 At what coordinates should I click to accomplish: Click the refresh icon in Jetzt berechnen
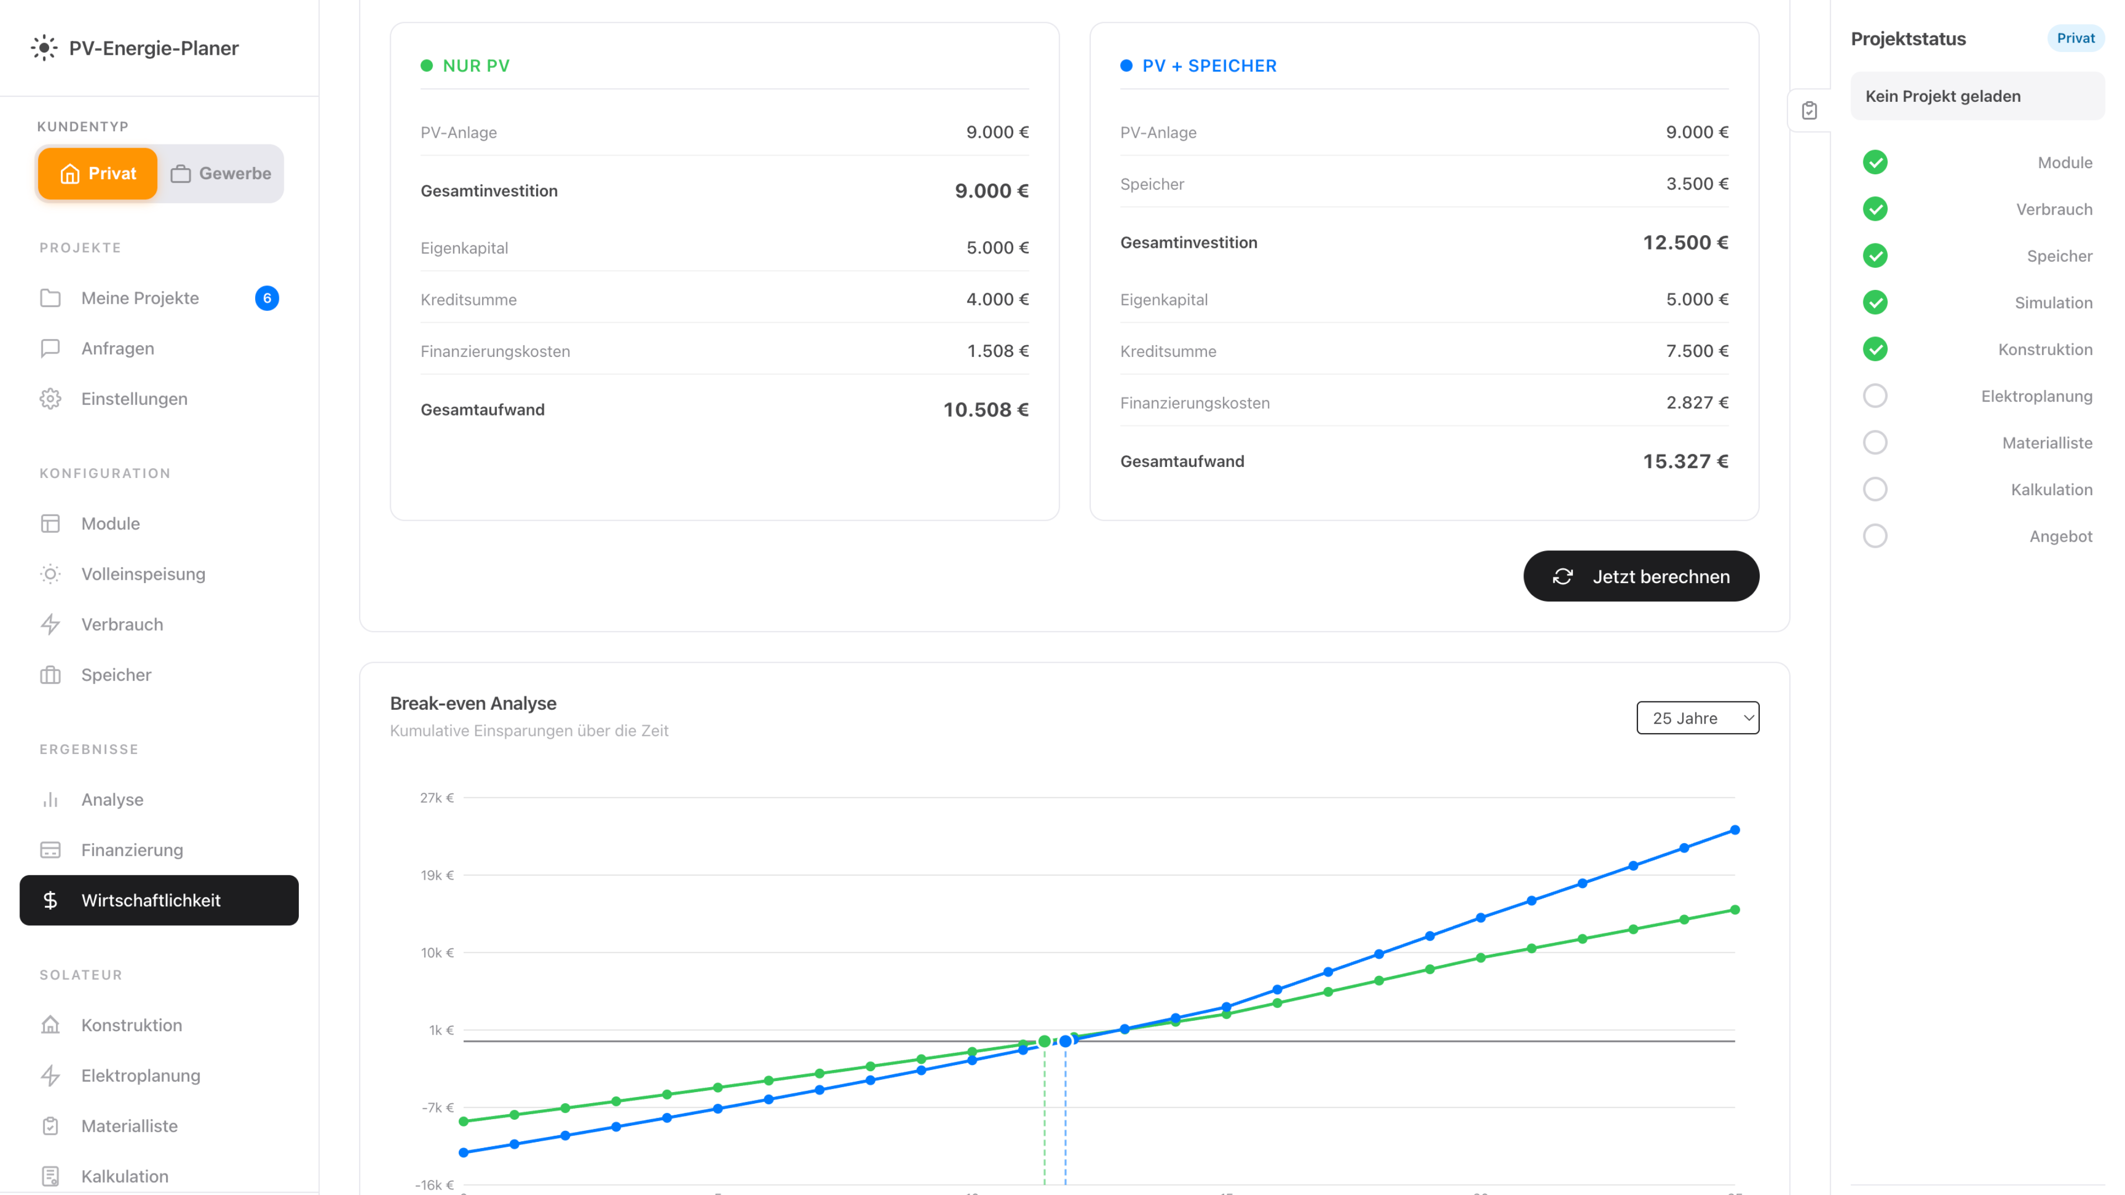(x=1562, y=576)
